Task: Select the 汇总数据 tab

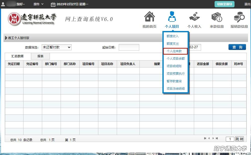Action: (x=17, y=56)
